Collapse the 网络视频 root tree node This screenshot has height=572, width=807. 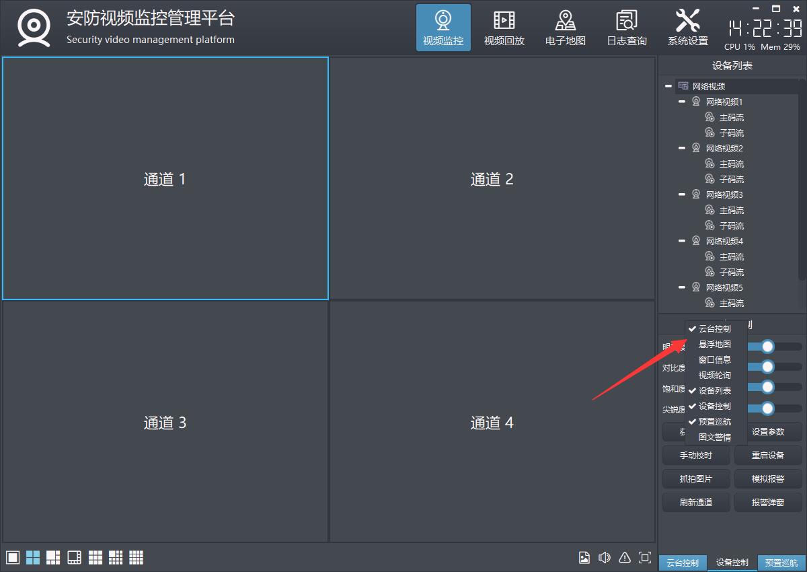(668, 86)
